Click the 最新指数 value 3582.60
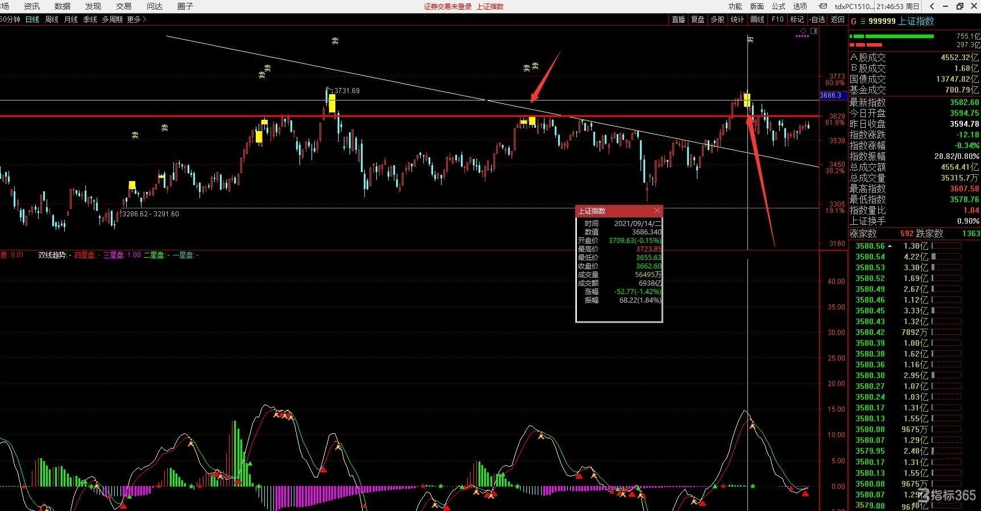The image size is (981, 511). click(x=965, y=102)
